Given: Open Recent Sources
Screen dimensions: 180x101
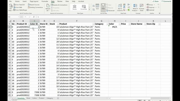Looking at the screenshot, I should click(x=34, y=5).
